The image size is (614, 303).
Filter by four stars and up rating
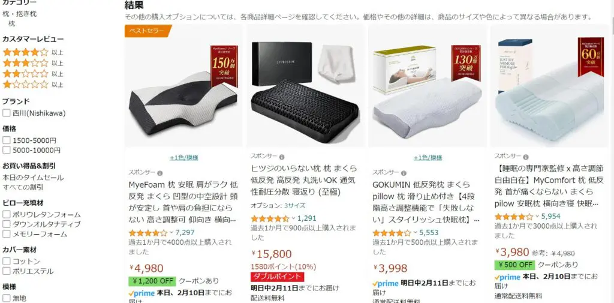click(32, 52)
